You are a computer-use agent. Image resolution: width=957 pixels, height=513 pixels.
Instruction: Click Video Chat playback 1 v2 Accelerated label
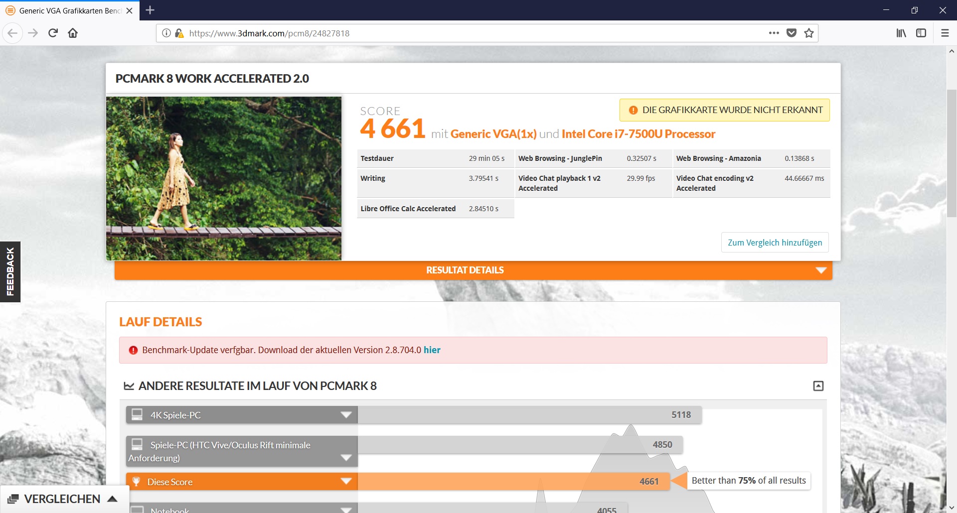click(559, 183)
